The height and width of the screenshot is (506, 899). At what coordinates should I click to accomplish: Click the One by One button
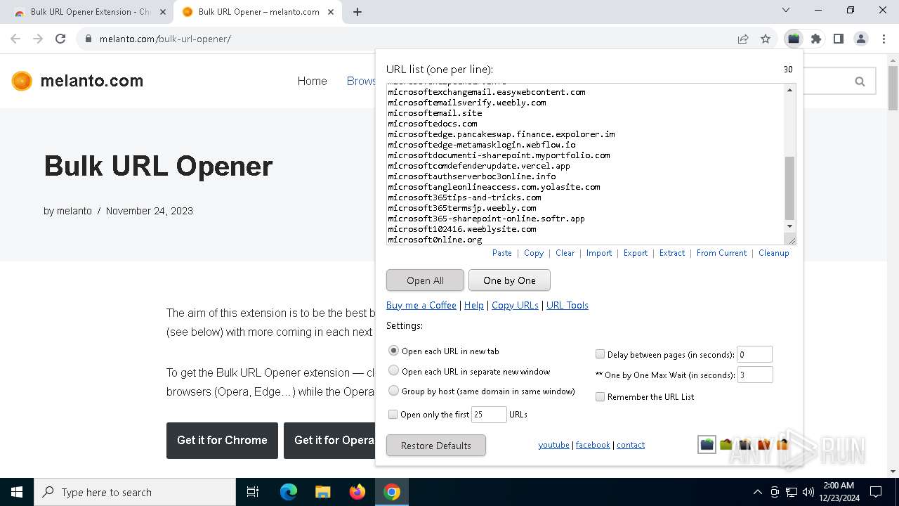coord(509,280)
